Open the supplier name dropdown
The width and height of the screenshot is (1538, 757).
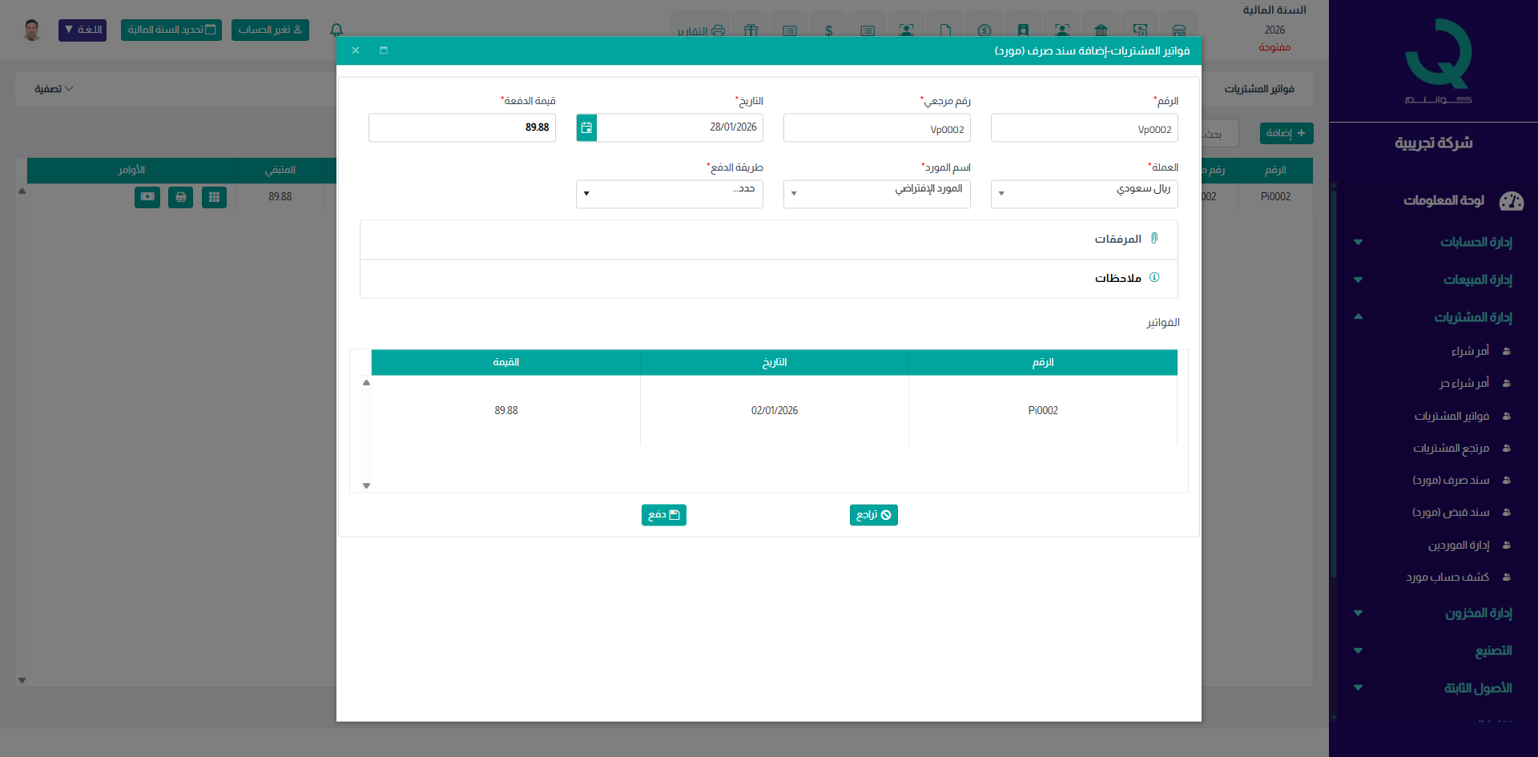876,194
